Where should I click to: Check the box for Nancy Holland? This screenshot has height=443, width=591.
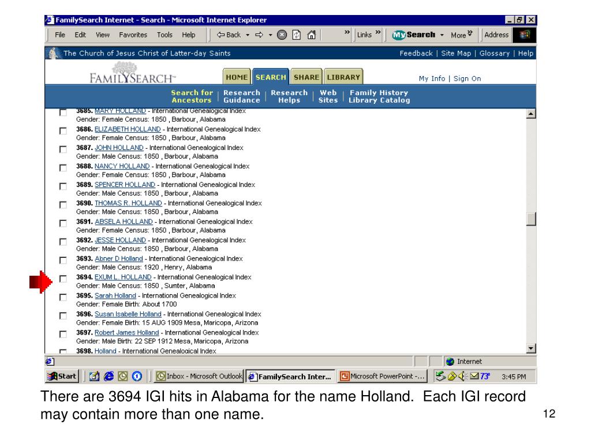coord(63,168)
